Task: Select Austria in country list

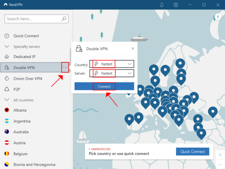Action: [20, 143]
